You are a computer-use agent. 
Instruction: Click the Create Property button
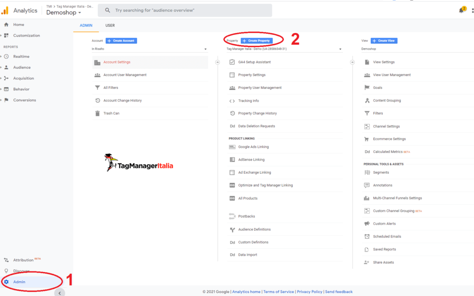(256, 41)
